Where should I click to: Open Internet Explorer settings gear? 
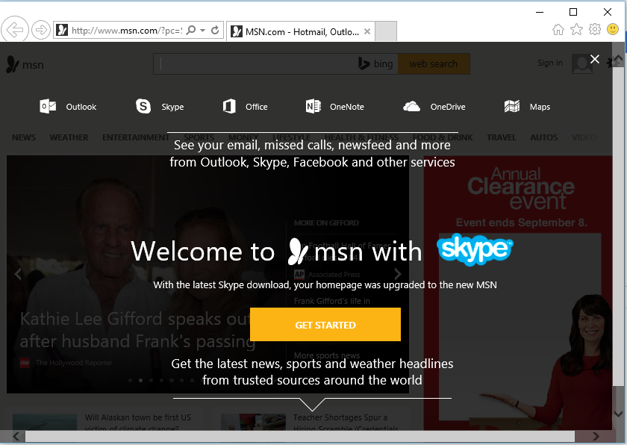click(594, 28)
